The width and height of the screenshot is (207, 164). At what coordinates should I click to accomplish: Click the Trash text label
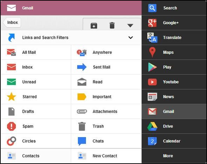[x=98, y=126]
